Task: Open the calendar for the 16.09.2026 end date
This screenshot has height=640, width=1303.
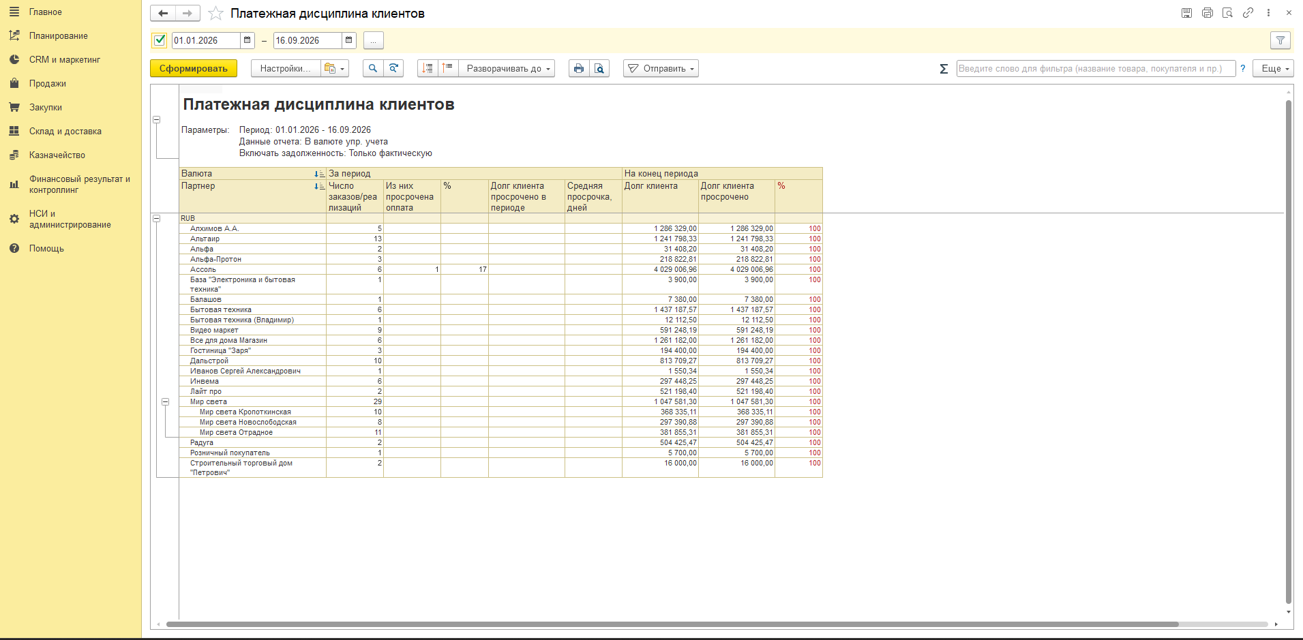Action: pos(349,40)
